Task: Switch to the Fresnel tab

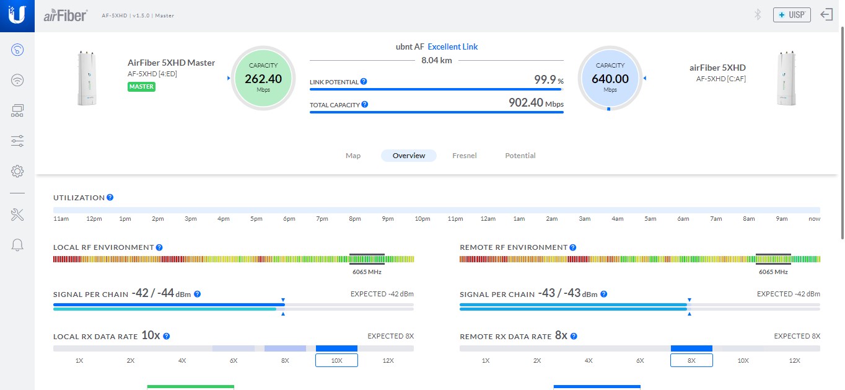Action: tap(465, 156)
